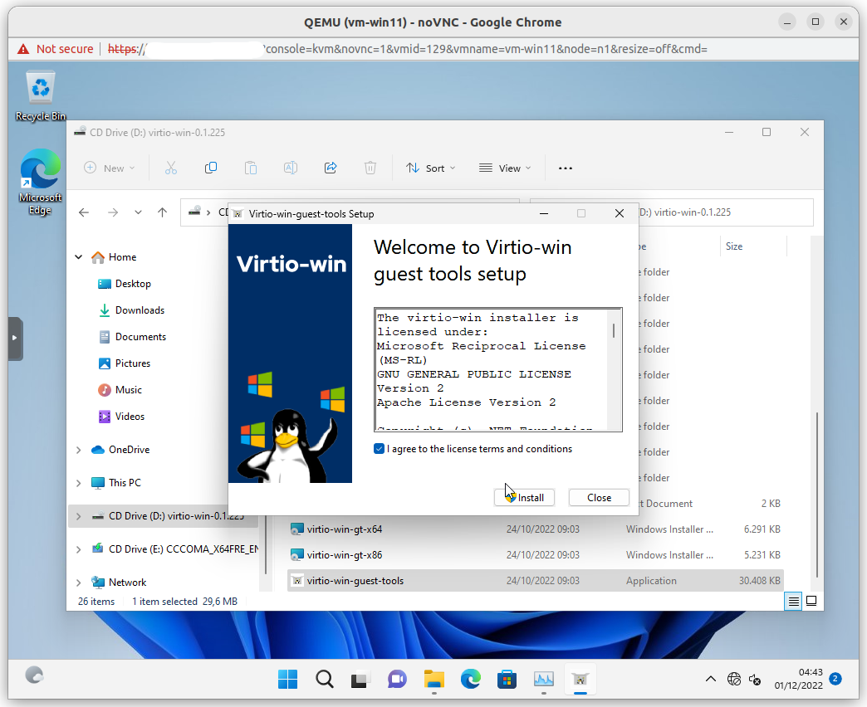Click the Explorer file list vertical scrollbar
The image size is (867, 707).
coord(816,495)
